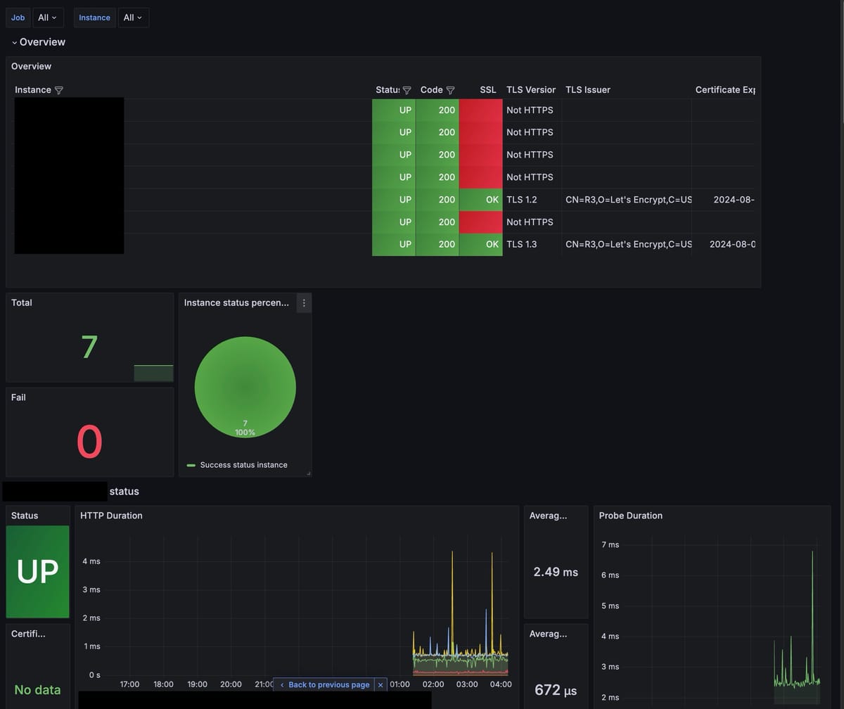The height and width of the screenshot is (709, 844).
Task: Click the Status panel title above the UP tile
Action: 25,516
